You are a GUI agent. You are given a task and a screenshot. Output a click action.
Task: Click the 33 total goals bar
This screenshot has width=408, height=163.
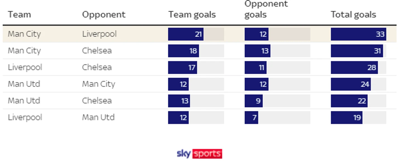358,34
